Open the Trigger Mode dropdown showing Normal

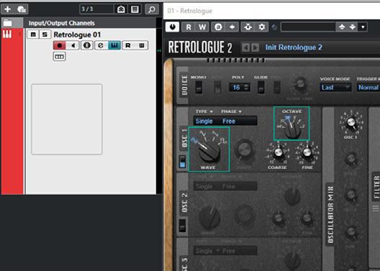pyautogui.click(x=368, y=88)
